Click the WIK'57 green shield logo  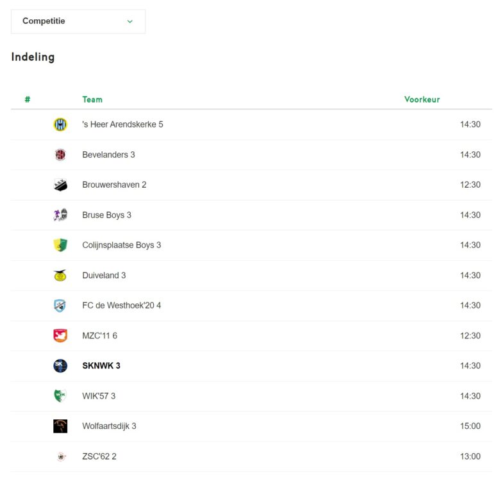[60, 395]
